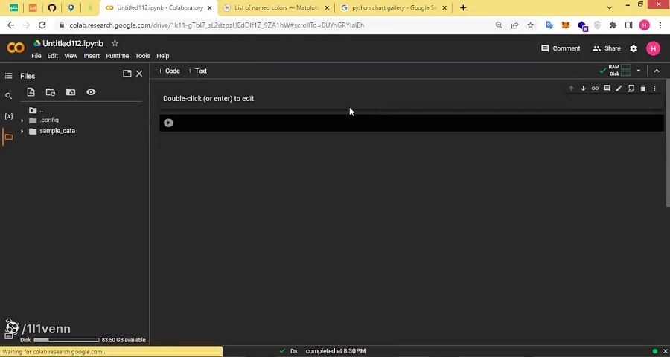Run the empty code cell
This screenshot has height=357, width=670.
tap(168, 123)
